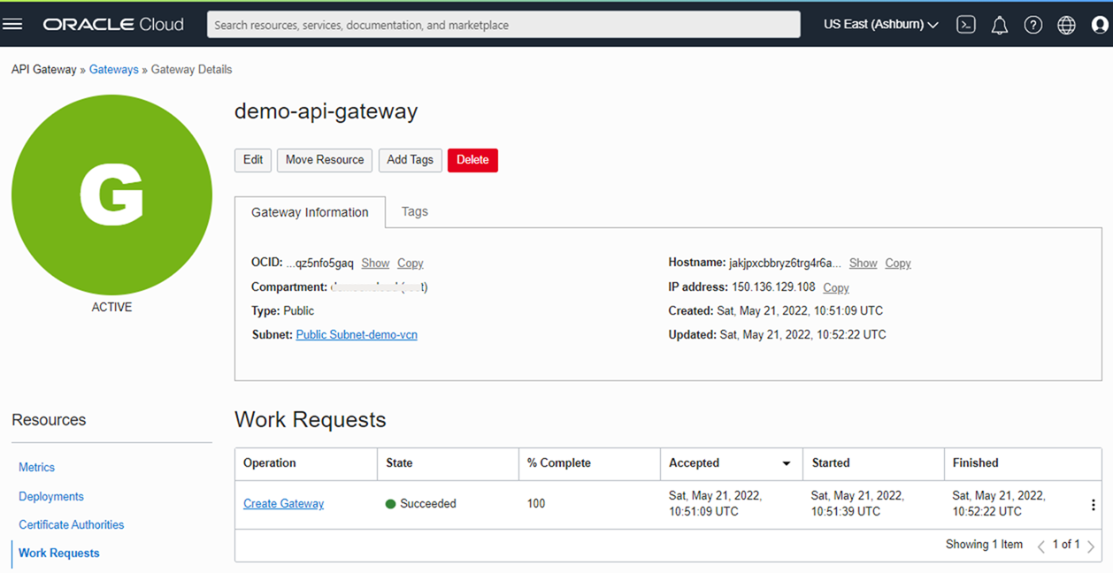Open Cloud Shell developer tools icon
The image size is (1113, 573).
(966, 25)
